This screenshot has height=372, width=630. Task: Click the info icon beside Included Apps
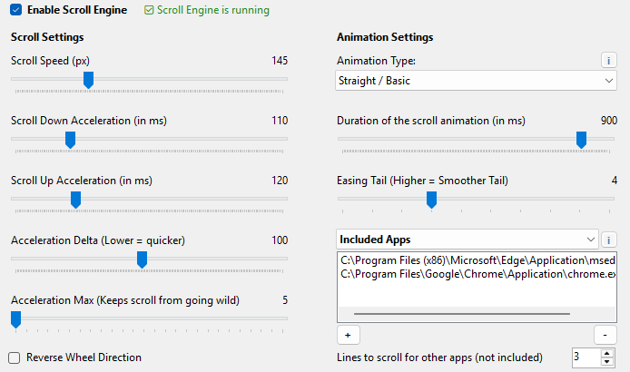(609, 240)
